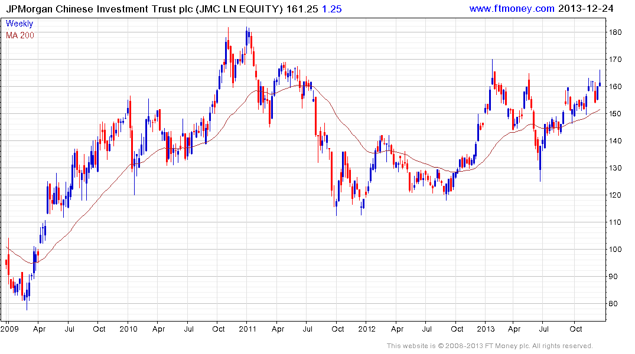Click the 120 price axis label

pos(615,195)
